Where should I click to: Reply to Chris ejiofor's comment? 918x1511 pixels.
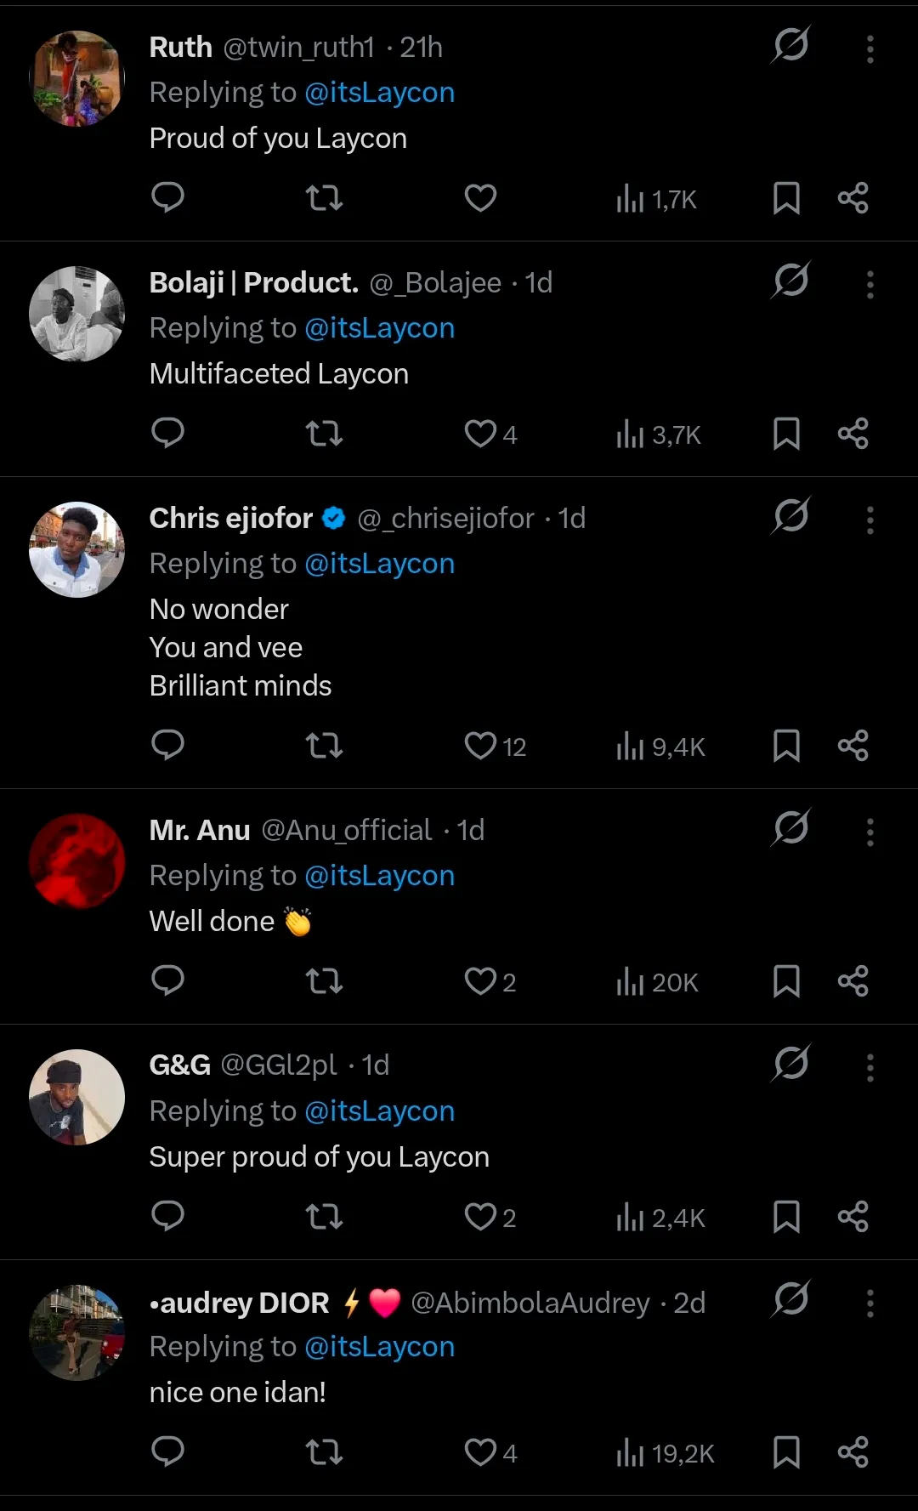tap(167, 745)
